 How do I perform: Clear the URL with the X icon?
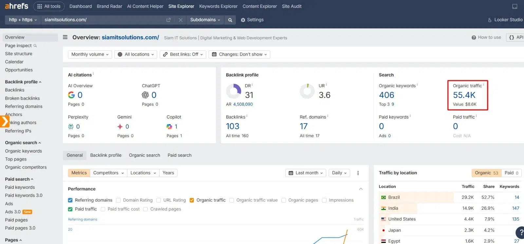click(x=180, y=20)
